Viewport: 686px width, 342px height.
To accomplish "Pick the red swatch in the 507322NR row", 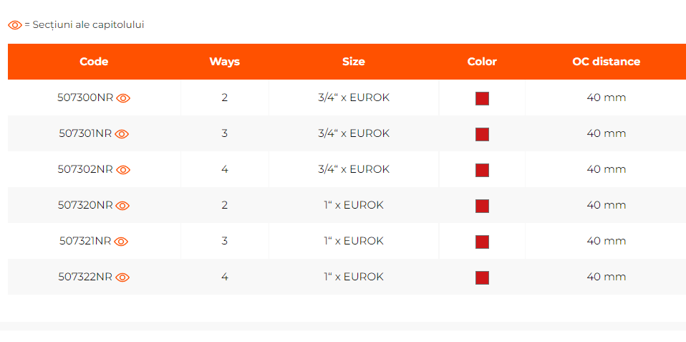I will tap(482, 277).
